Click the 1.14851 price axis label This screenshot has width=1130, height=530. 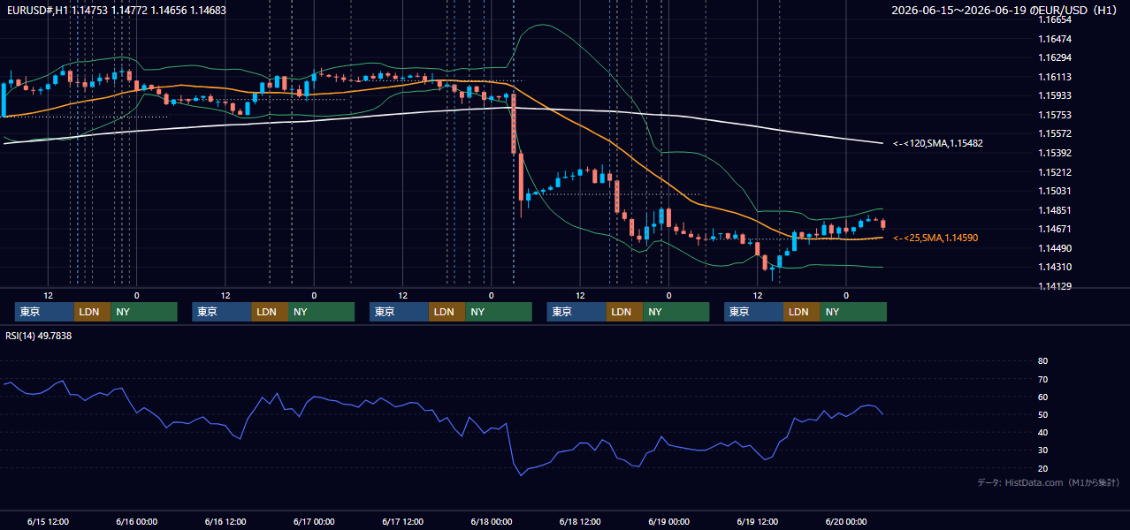[x=1055, y=210]
